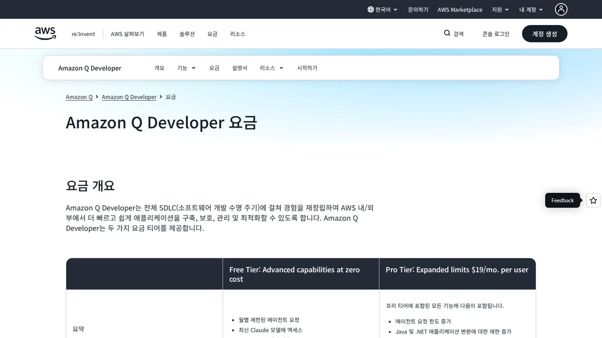This screenshot has height=338, width=602.
Task: Open the 설명서 tab
Action: 239,68
